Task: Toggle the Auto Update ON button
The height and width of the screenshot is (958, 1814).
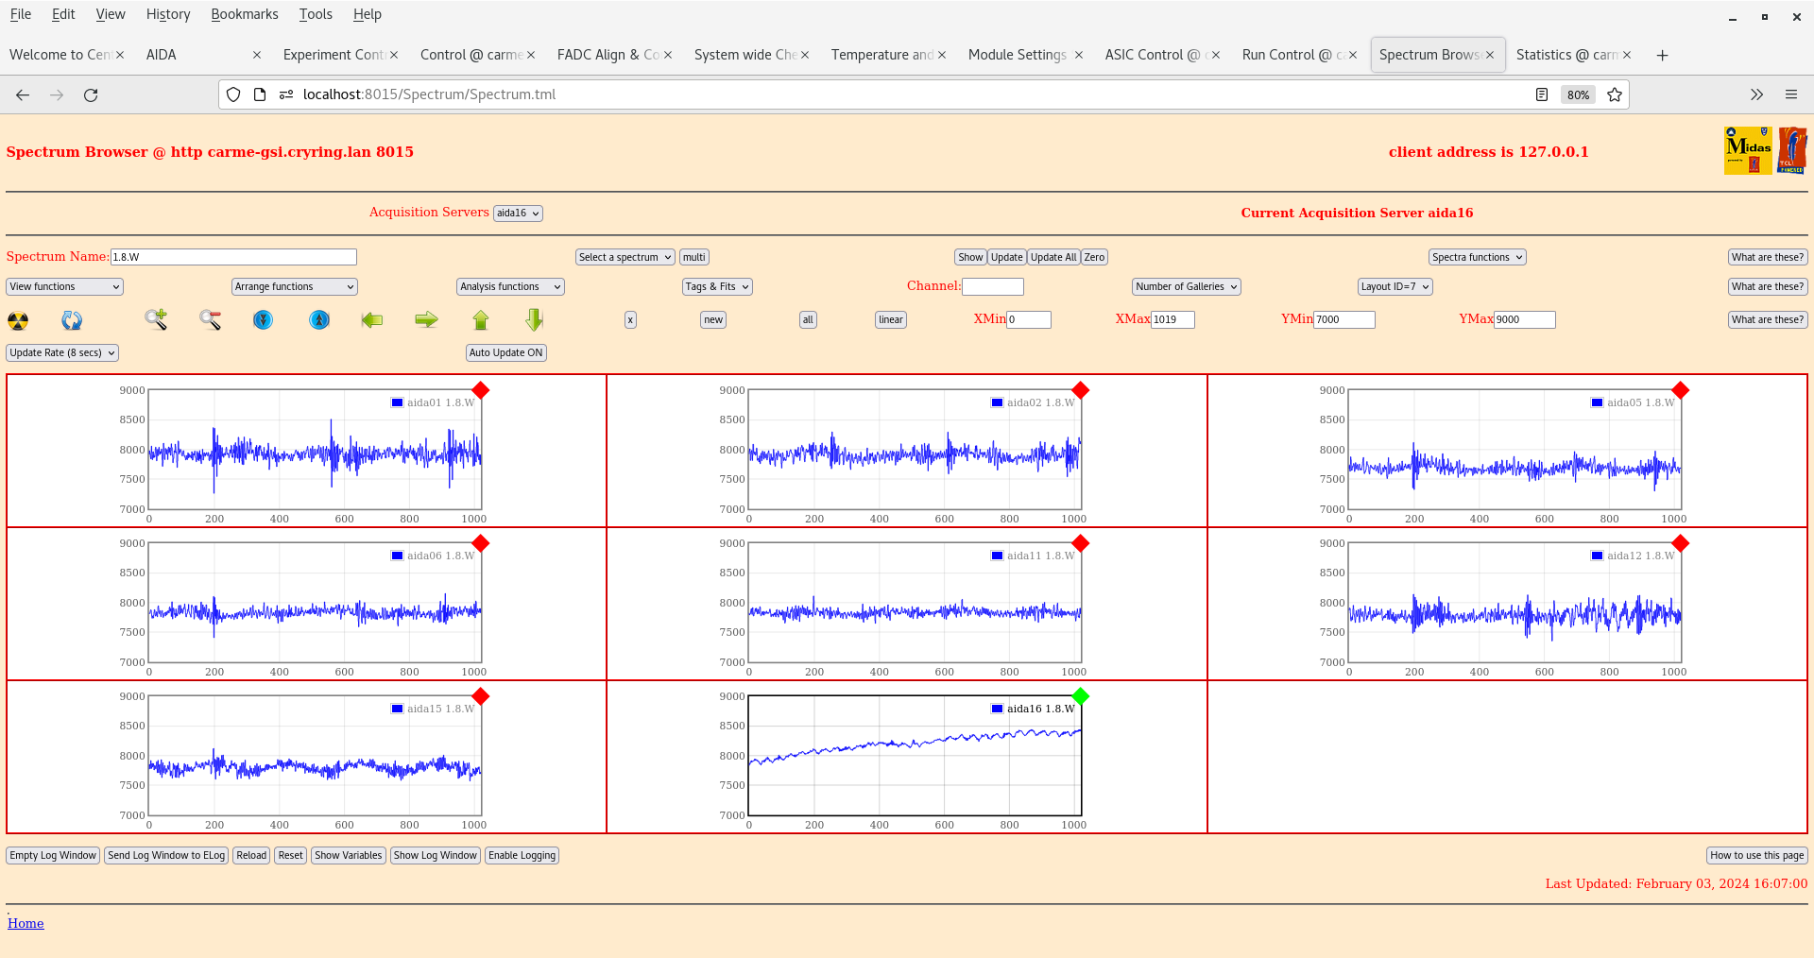Action: [x=506, y=352]
